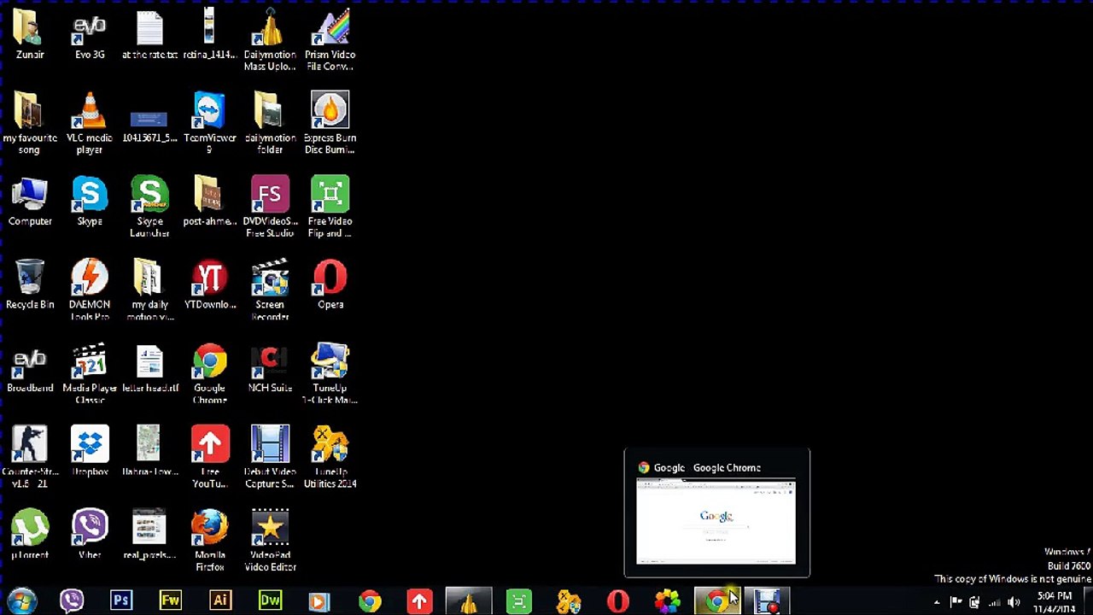This screenshot has height=615, width=1093.
Task: Open Screen Recorder desktop shortcut
Action: 270,290
